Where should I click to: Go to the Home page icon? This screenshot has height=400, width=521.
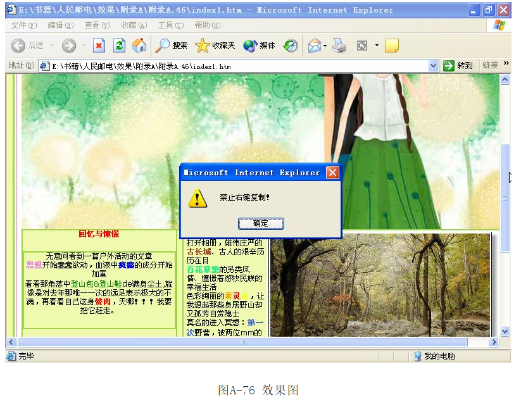point(139,46)
